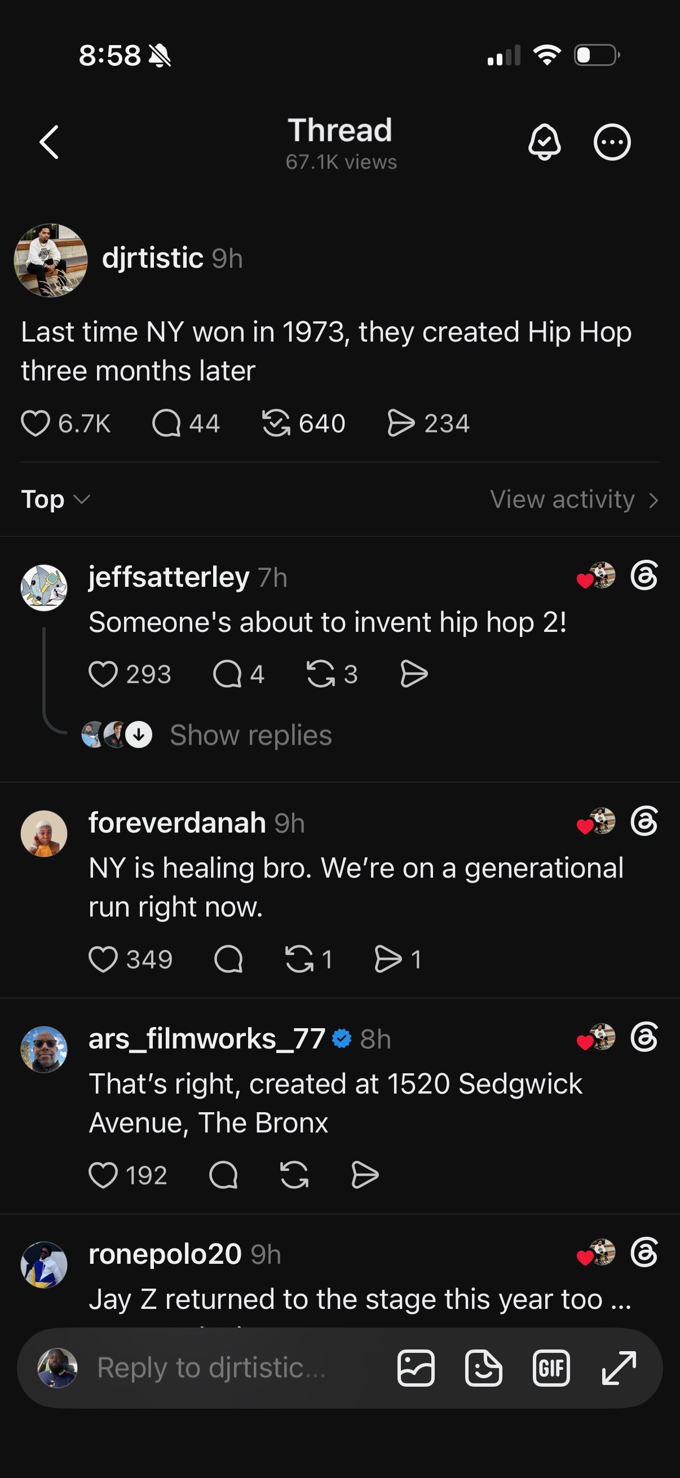Like djrtistic's main post
Image resolution: width=680 pixels, height=1478 pixels.
coord(36,423)
